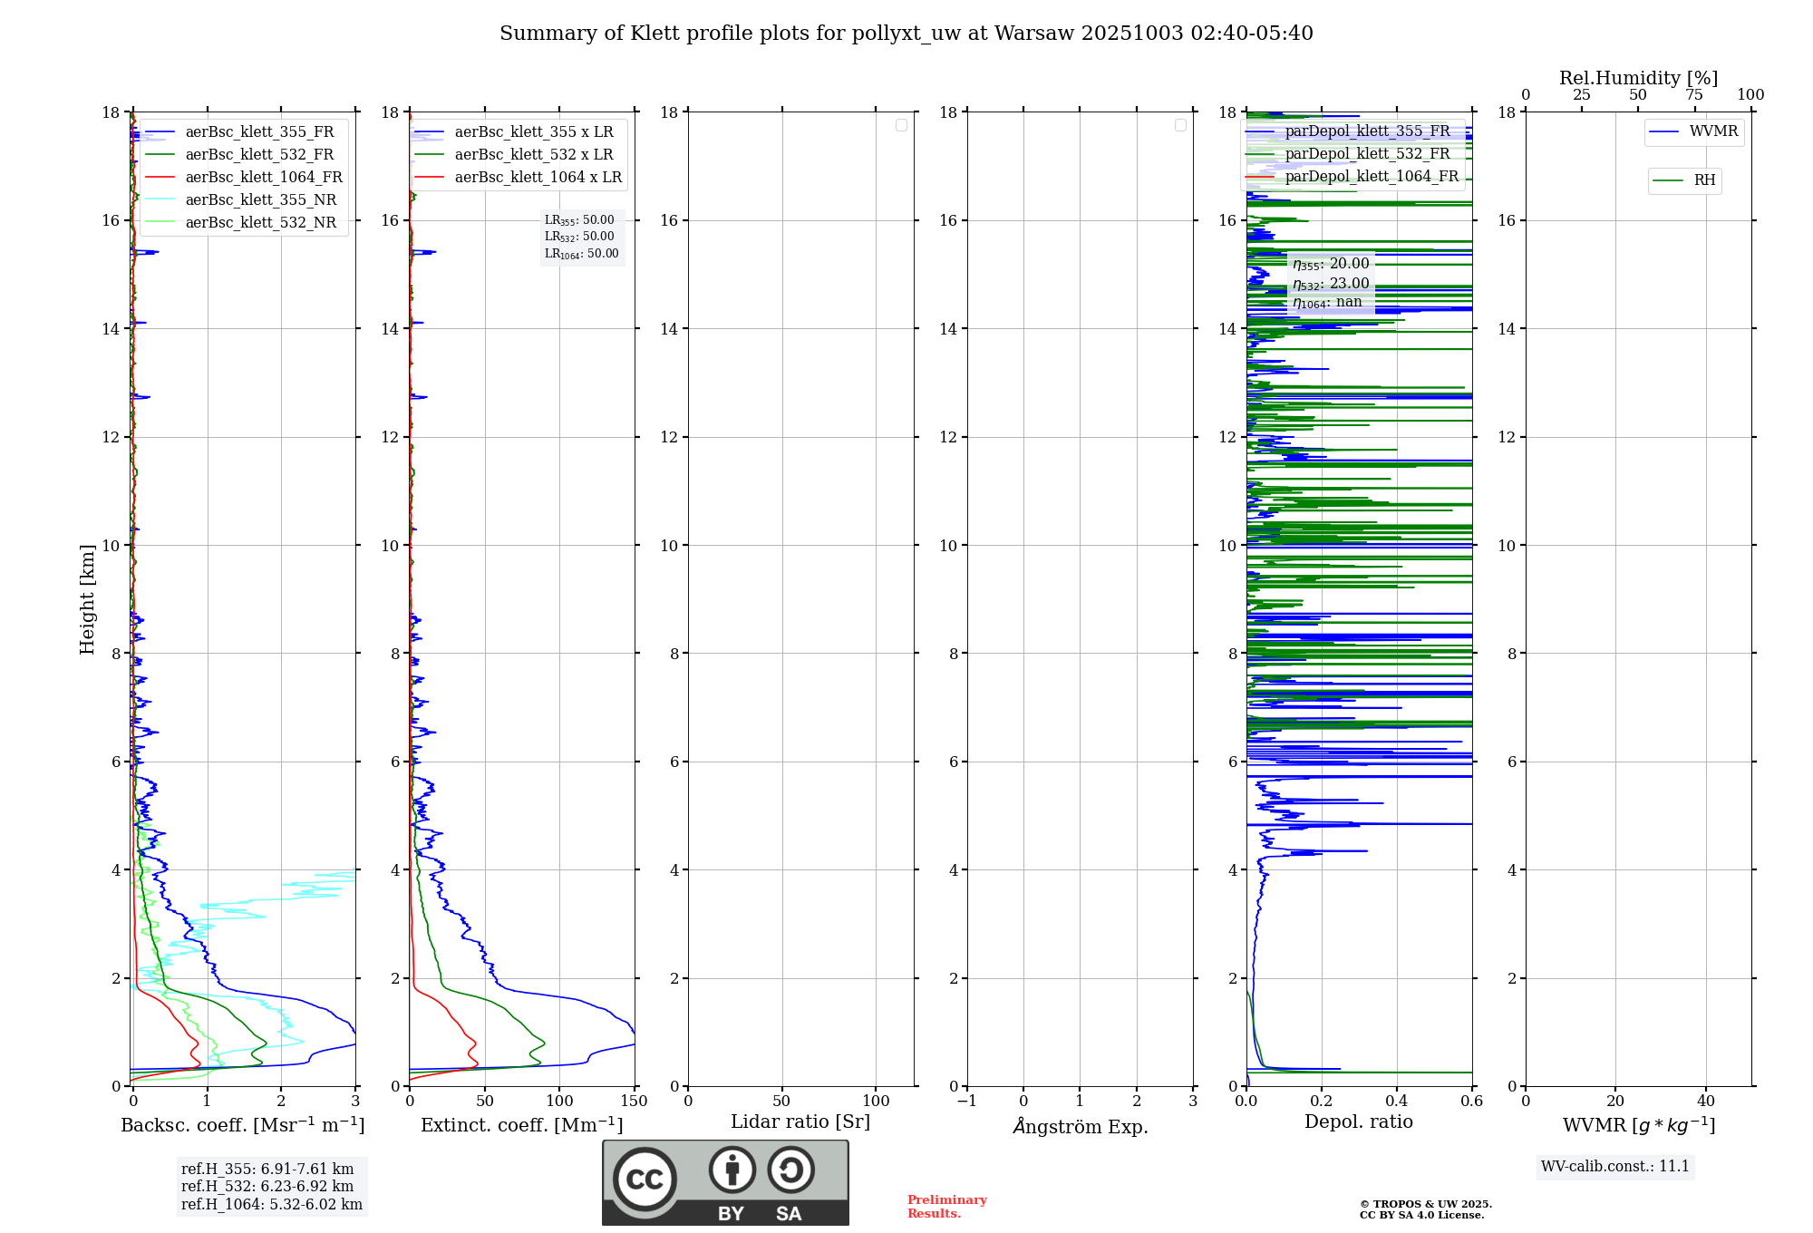Select the aerBsc_klett_355_NR legend entry

pos(260,200)
